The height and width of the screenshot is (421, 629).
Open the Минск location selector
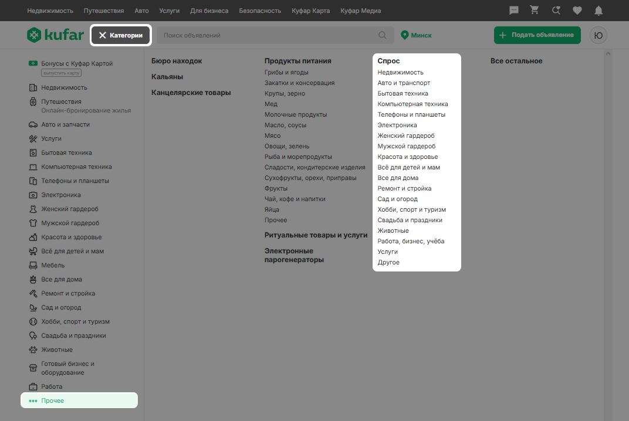point(417,35)
